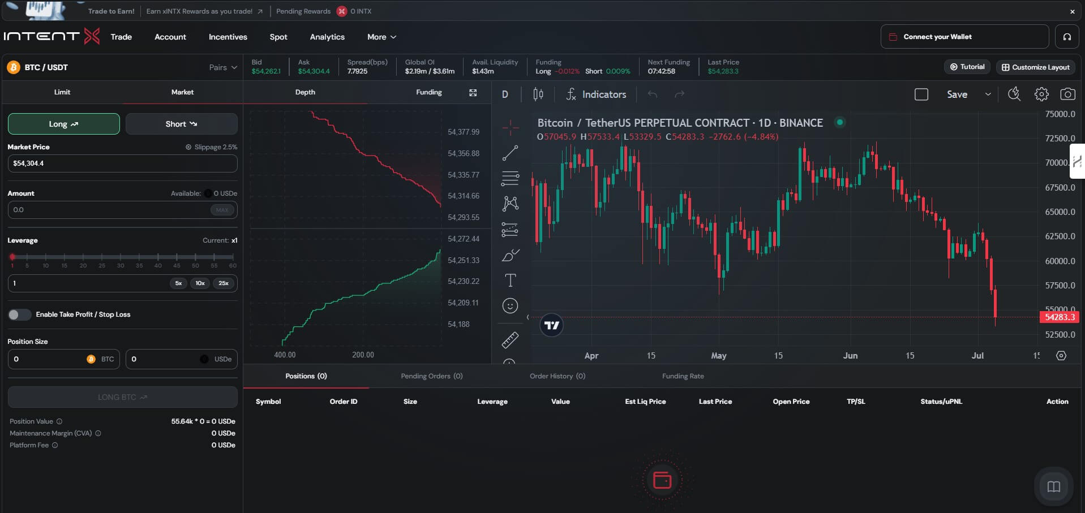Redo the last chart action
The width and height of the screenshot is (1085, 513).
pos(680,94)
